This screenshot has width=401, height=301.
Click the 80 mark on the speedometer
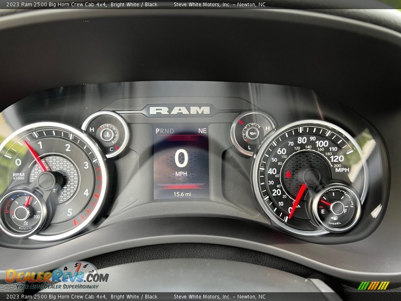tap(302, 140)
